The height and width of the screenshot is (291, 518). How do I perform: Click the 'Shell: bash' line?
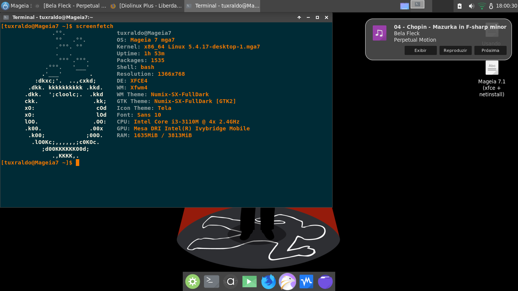click(135, 67)
